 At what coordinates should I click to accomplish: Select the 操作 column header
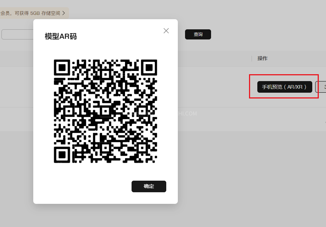(x=262, y=58)
